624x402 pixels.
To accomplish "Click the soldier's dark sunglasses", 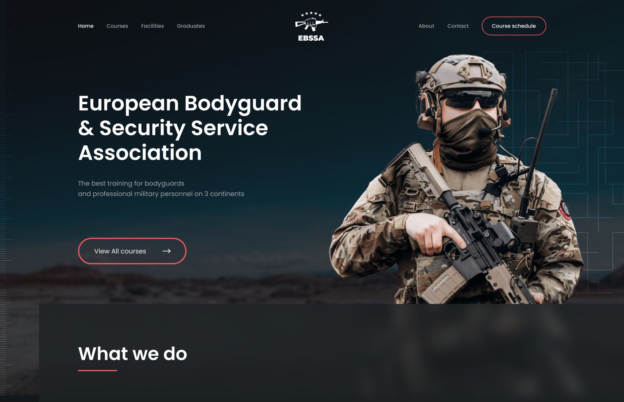I will 471,99.
